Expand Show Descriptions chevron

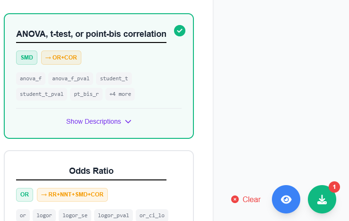(x=128, y=121)
